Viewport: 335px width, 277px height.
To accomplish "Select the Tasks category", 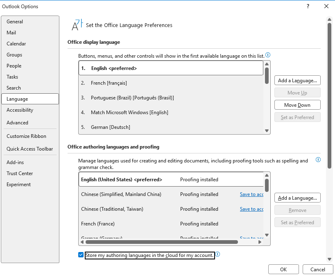I will [30, 77].
